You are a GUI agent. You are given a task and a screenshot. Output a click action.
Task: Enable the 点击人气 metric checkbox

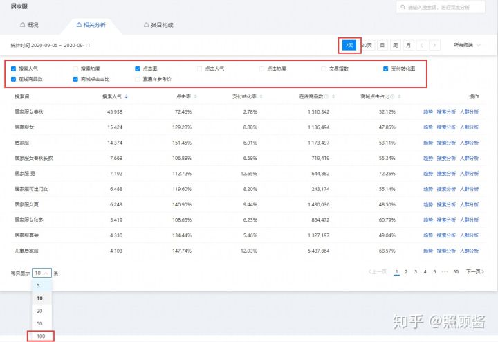pyautogui.click(x=199, y=69)
